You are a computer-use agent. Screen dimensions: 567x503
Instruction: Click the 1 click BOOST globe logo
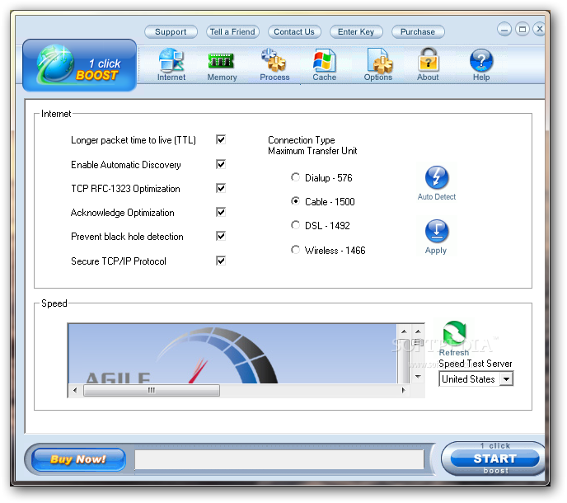pos(80,65)
